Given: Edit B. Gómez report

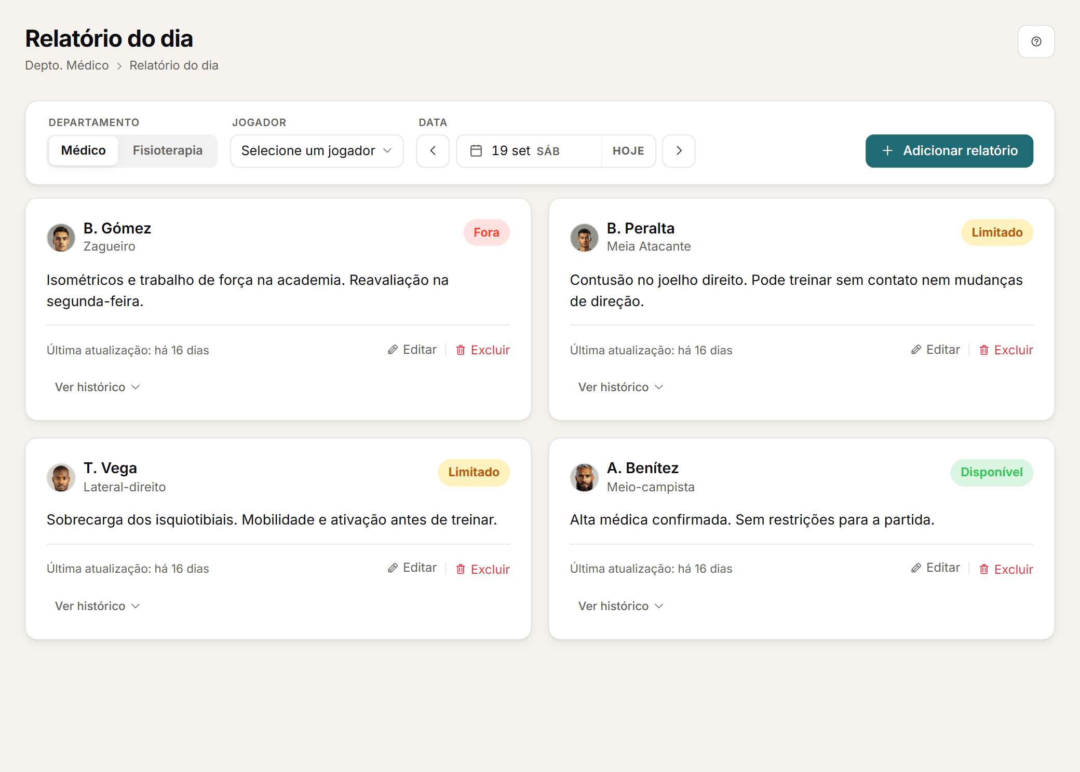Looking at the screenshot, I should tap(412, 350).
